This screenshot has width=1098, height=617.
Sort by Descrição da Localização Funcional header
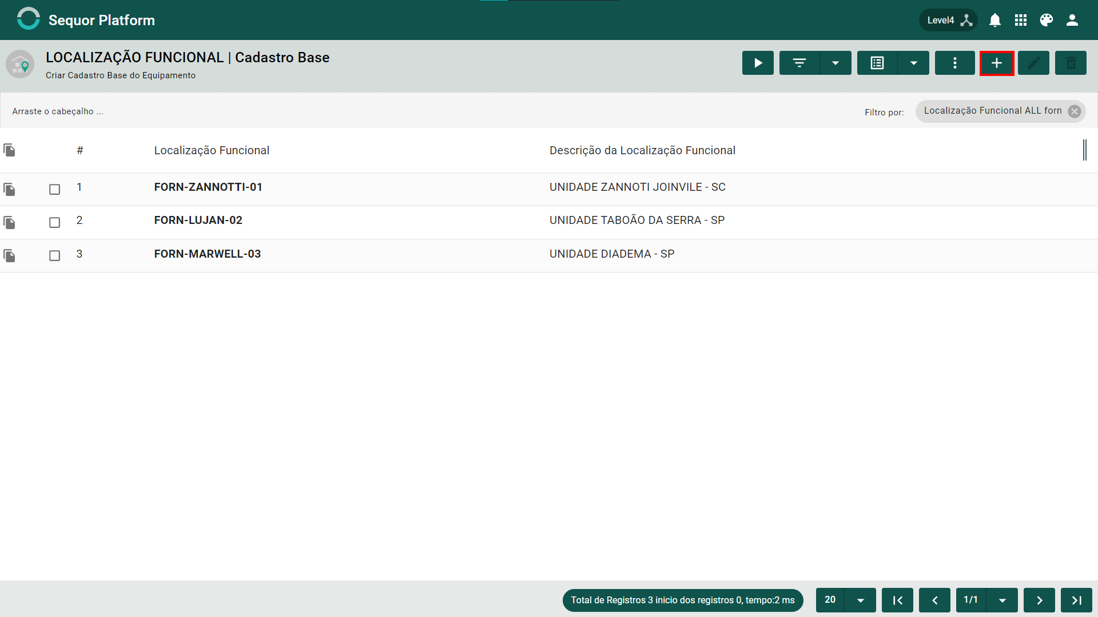click(x=642, y=150)
